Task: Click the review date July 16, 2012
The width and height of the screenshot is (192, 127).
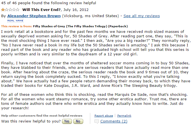Action: coord(76,10)
